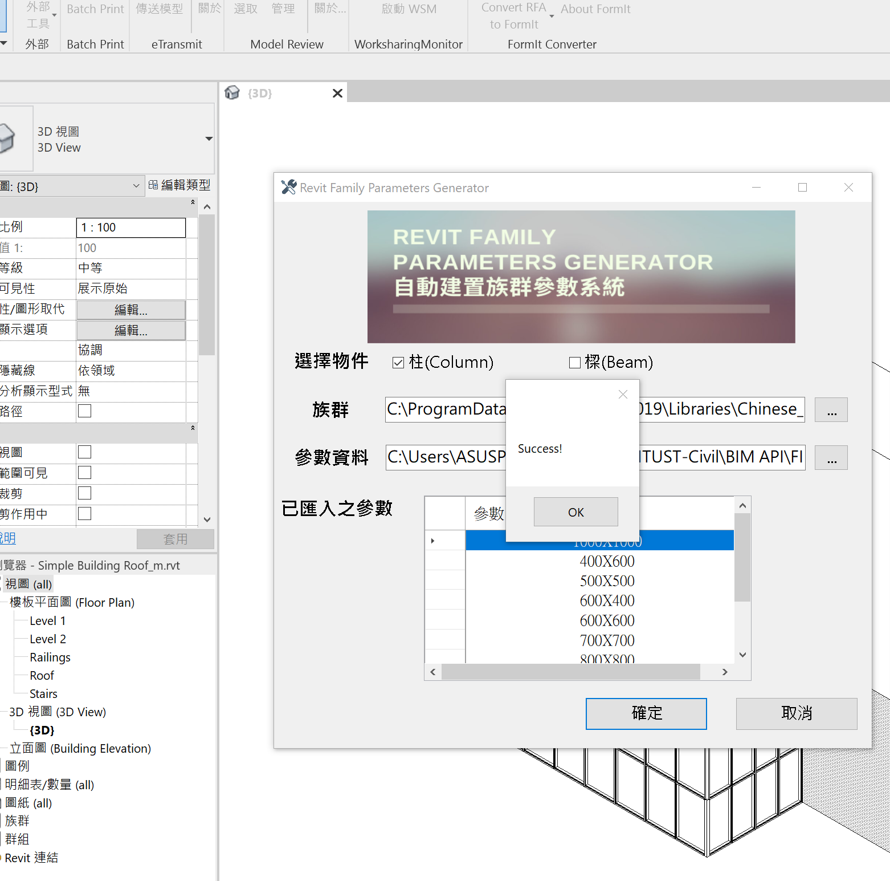The image size is (890, 881).
Task: Click the parameter list horizontal scrollbar thumb
Action: (571, 672)
